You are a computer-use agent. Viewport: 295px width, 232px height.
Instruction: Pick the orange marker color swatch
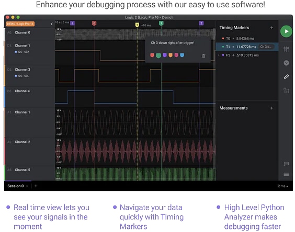click(171, 55)
